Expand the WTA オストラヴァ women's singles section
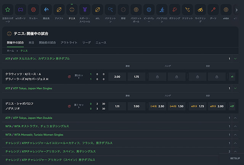Viewport: 244px width, 165px height. click(235, 126)
